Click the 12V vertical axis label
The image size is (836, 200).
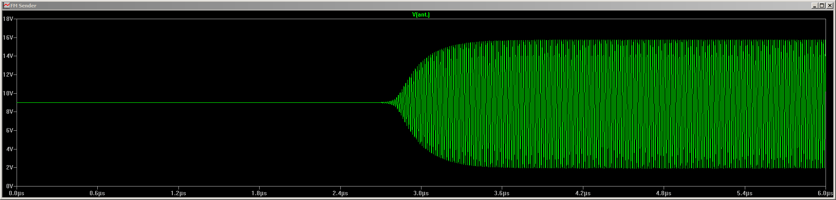(x=8, y=75)
